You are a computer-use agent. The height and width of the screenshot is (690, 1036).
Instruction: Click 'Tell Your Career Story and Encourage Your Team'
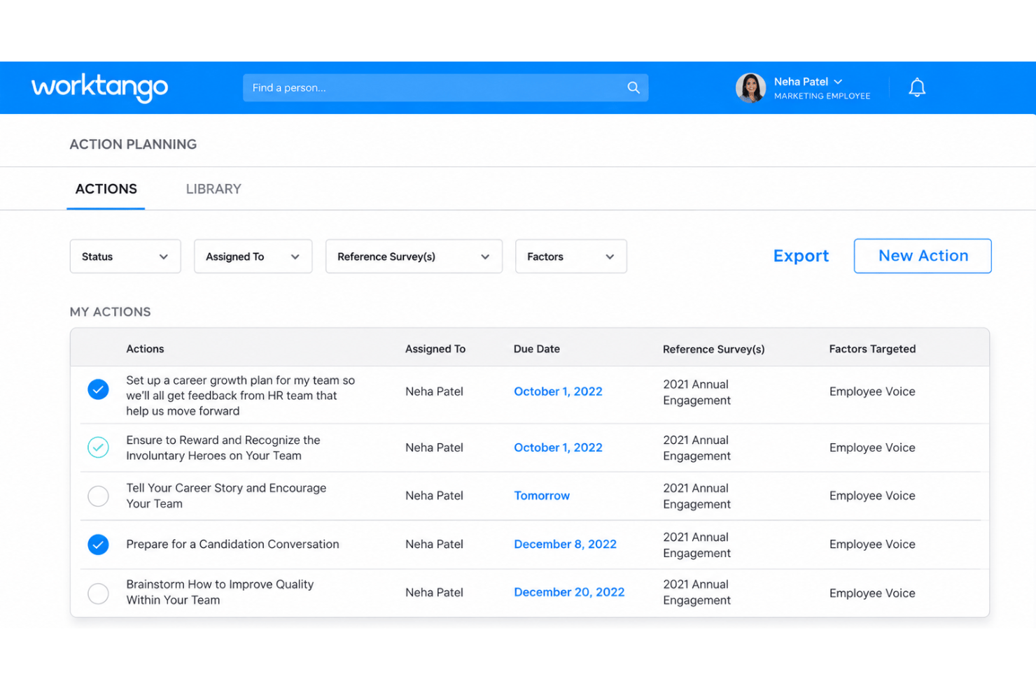click(226, 496)
